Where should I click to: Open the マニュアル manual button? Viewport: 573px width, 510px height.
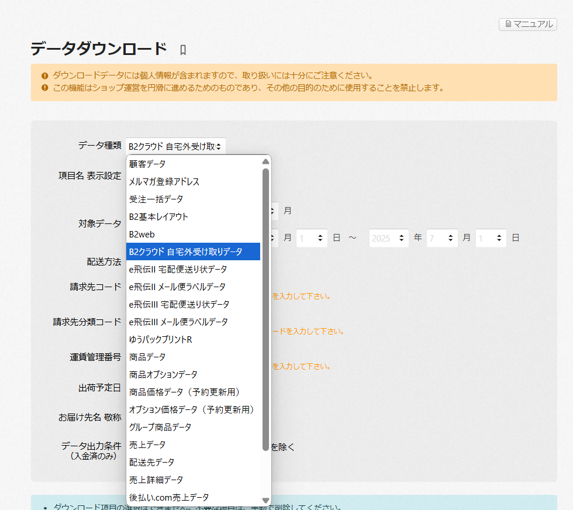527,24
